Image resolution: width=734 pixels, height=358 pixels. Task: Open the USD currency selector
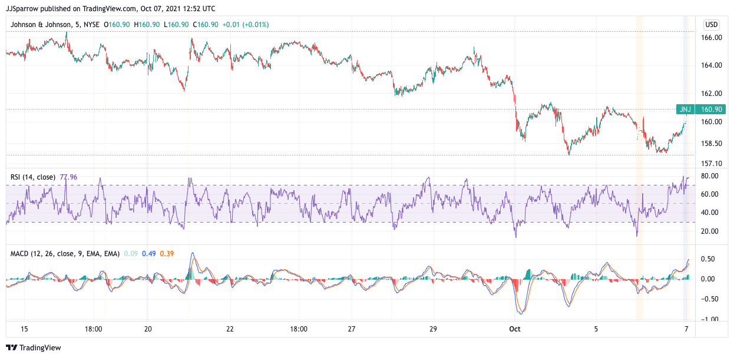(x=712, y=25)
